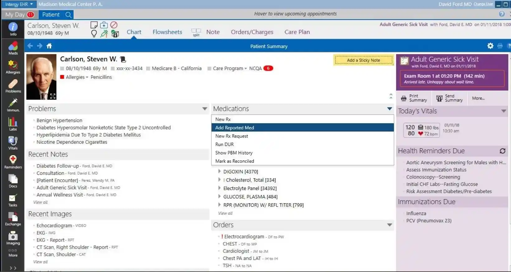
Task: Expand the RPR (MONITOR) row
Action: pyautogui.click(x=219, y=205)
